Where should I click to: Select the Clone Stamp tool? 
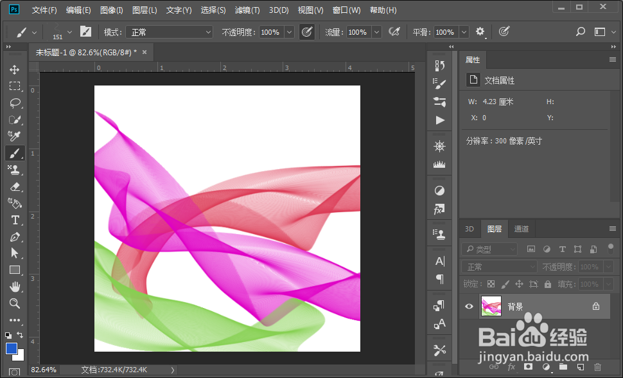point(15,170)
